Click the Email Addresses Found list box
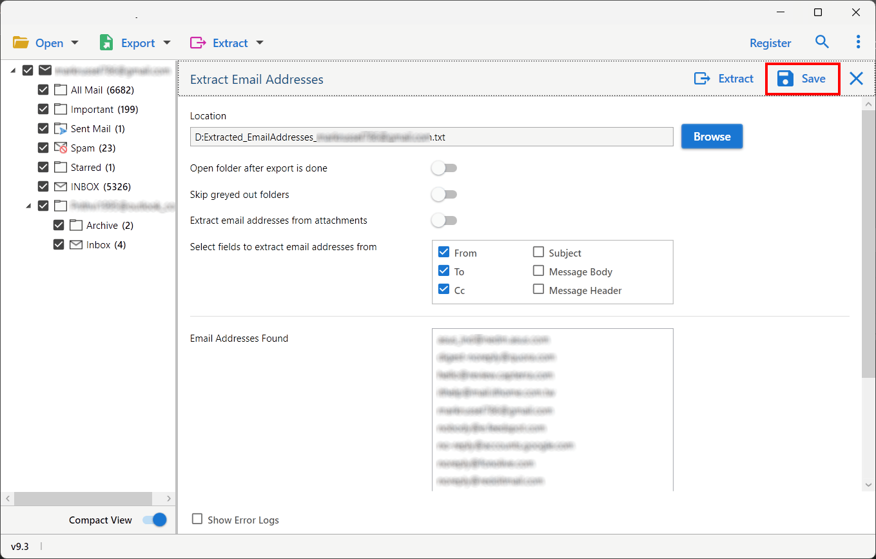Image resolution: width=876 pixels, height=559 pixels. coord(552,410)
